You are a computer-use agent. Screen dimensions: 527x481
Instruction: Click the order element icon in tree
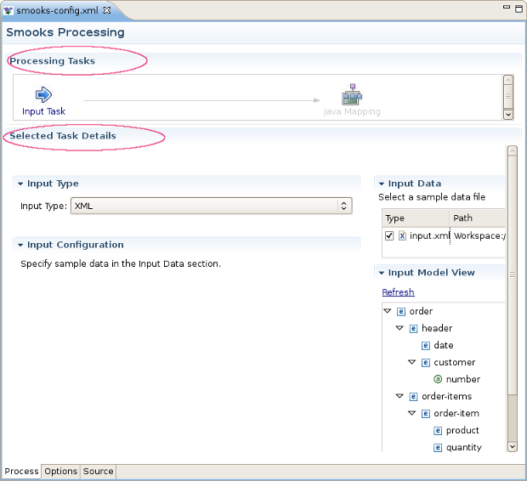click(x=401, y=311)
